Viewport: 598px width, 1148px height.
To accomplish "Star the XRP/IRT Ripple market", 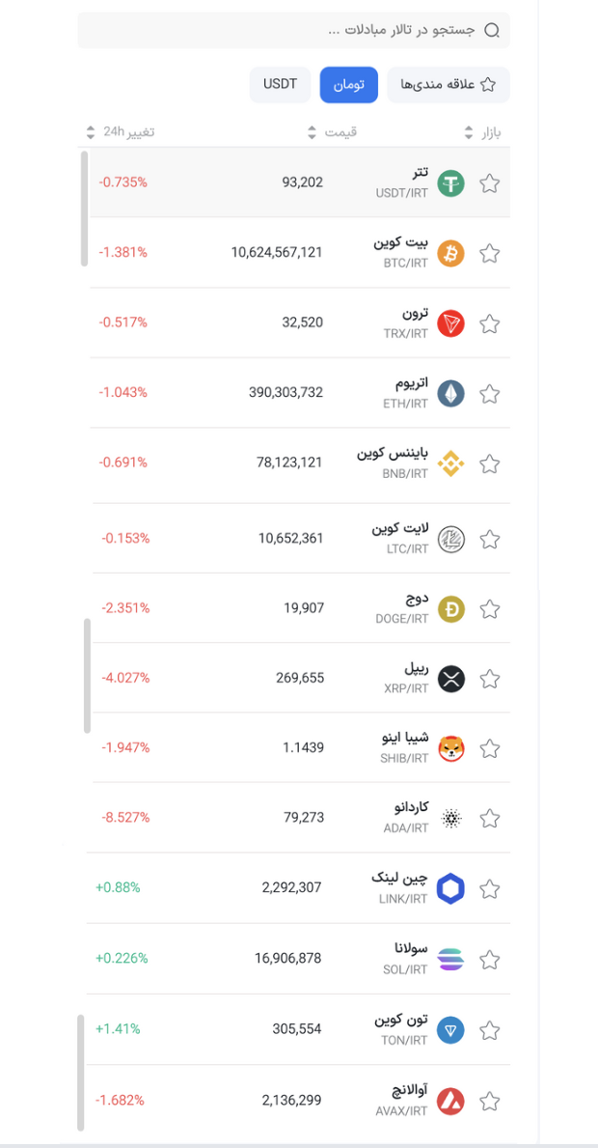I will 489,677.
